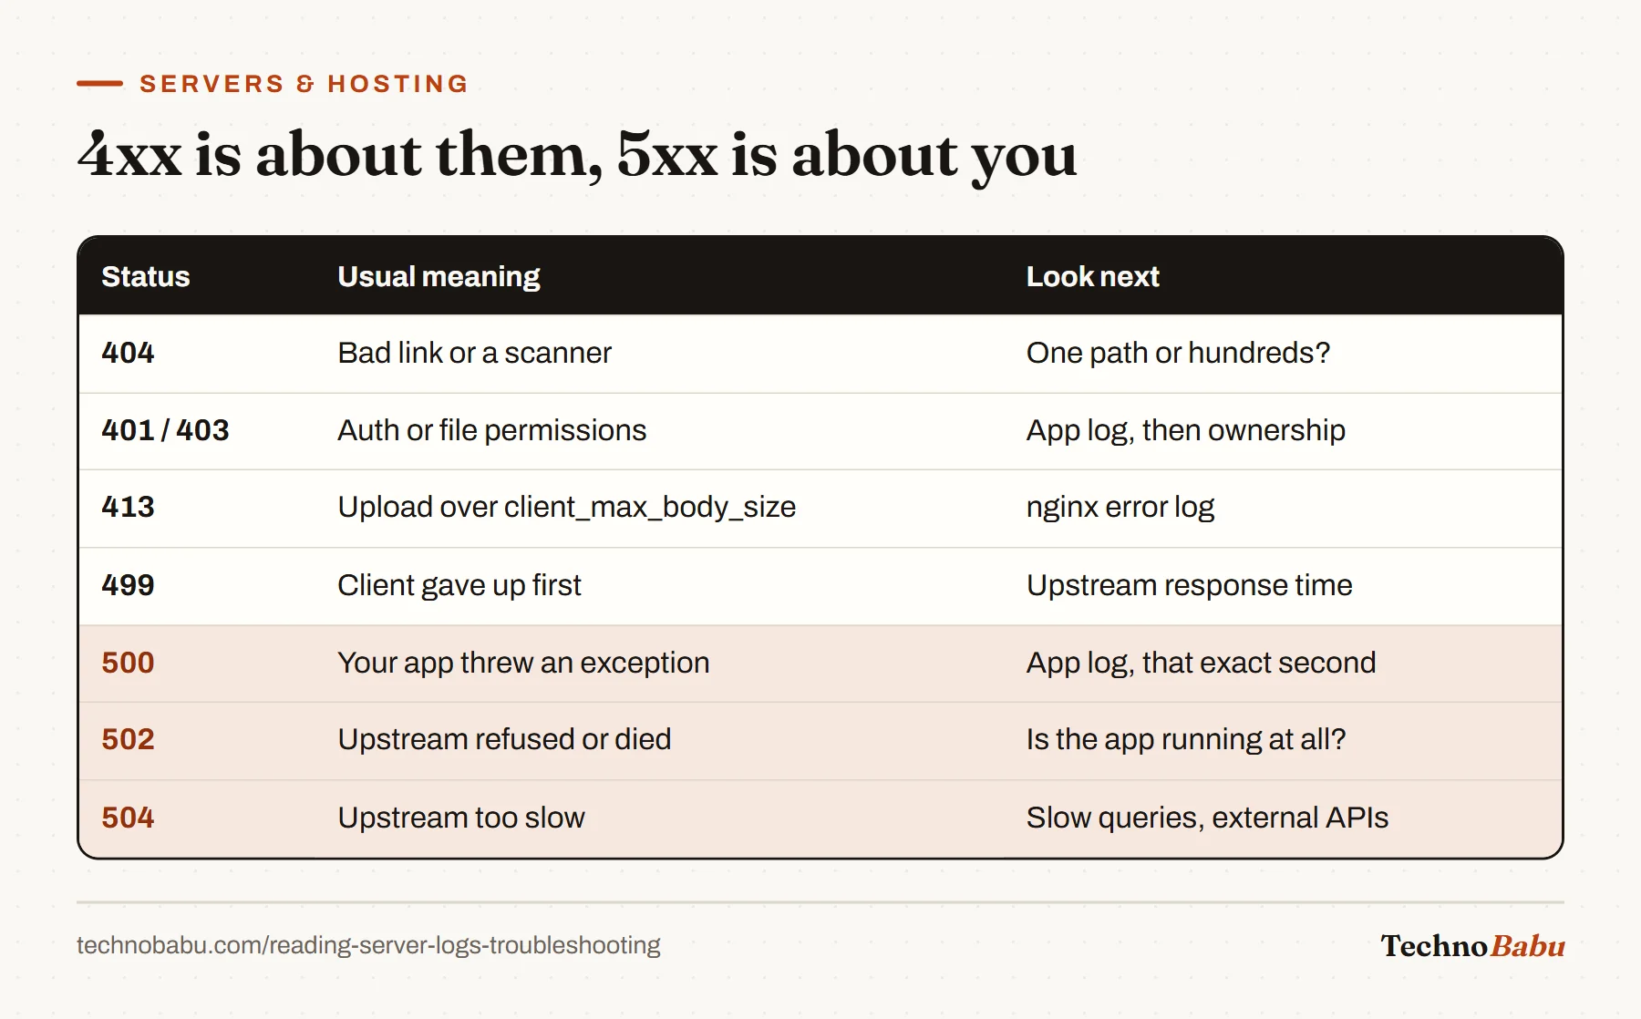Screen dimensions: 1641x1019
Task: Click 'Is the app running at all?' cell
Action: 1186,739
